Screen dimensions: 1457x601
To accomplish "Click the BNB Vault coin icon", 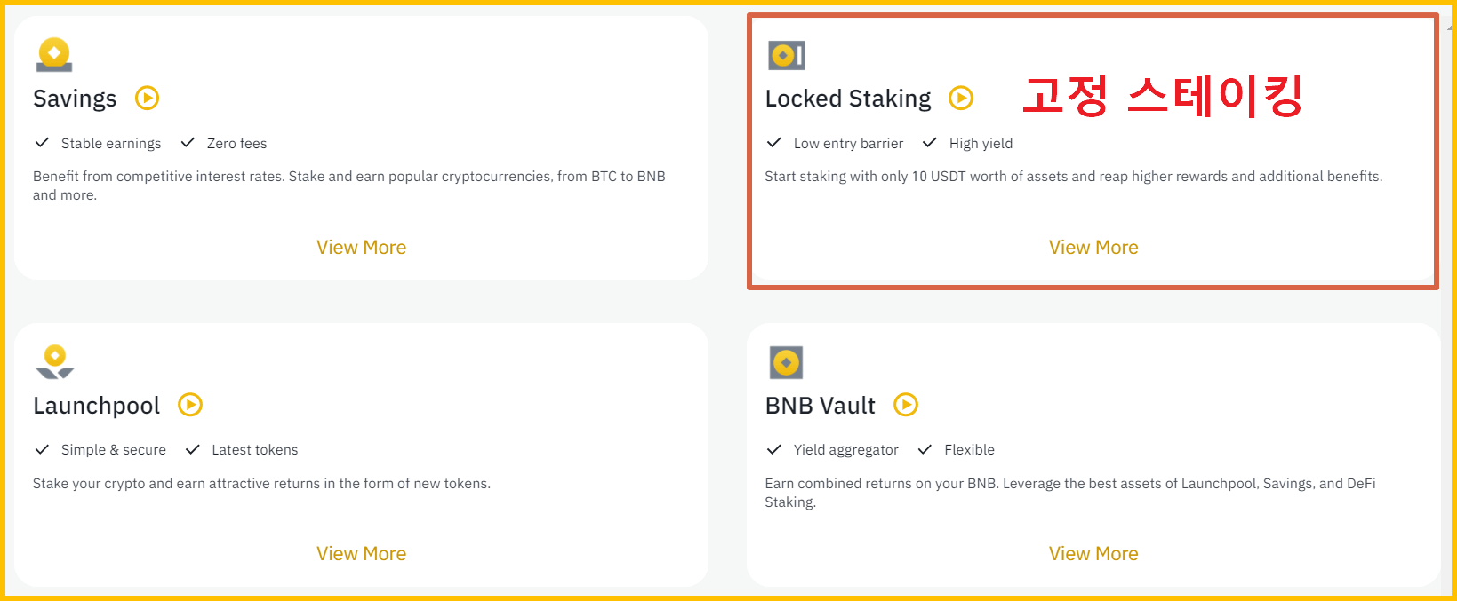I will pos(788,362).
